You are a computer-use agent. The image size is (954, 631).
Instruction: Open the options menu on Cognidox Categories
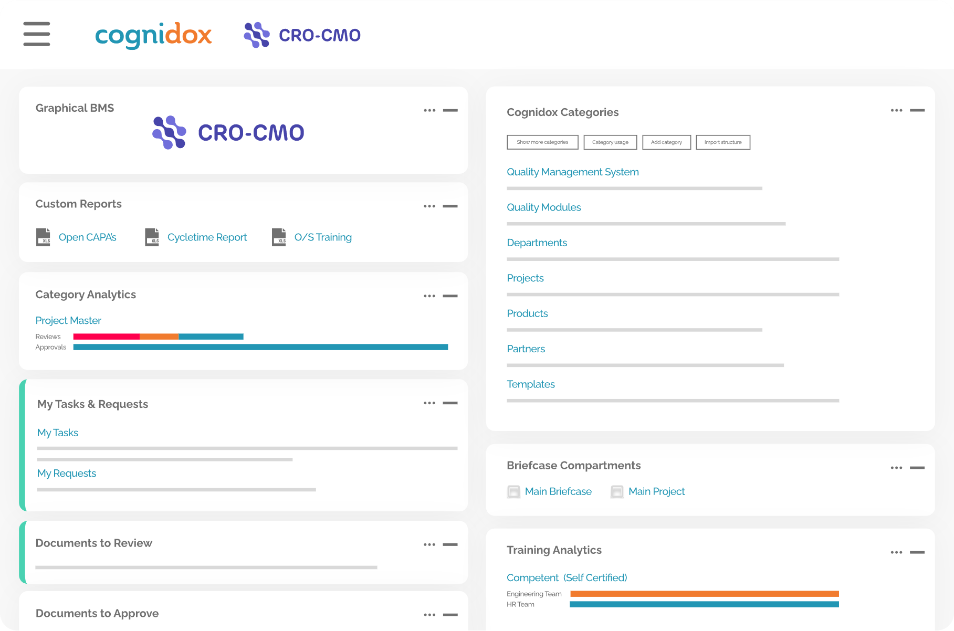[x=896, y=110]
